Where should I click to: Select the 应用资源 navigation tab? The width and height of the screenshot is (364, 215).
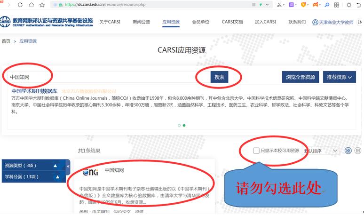[171, 22]
